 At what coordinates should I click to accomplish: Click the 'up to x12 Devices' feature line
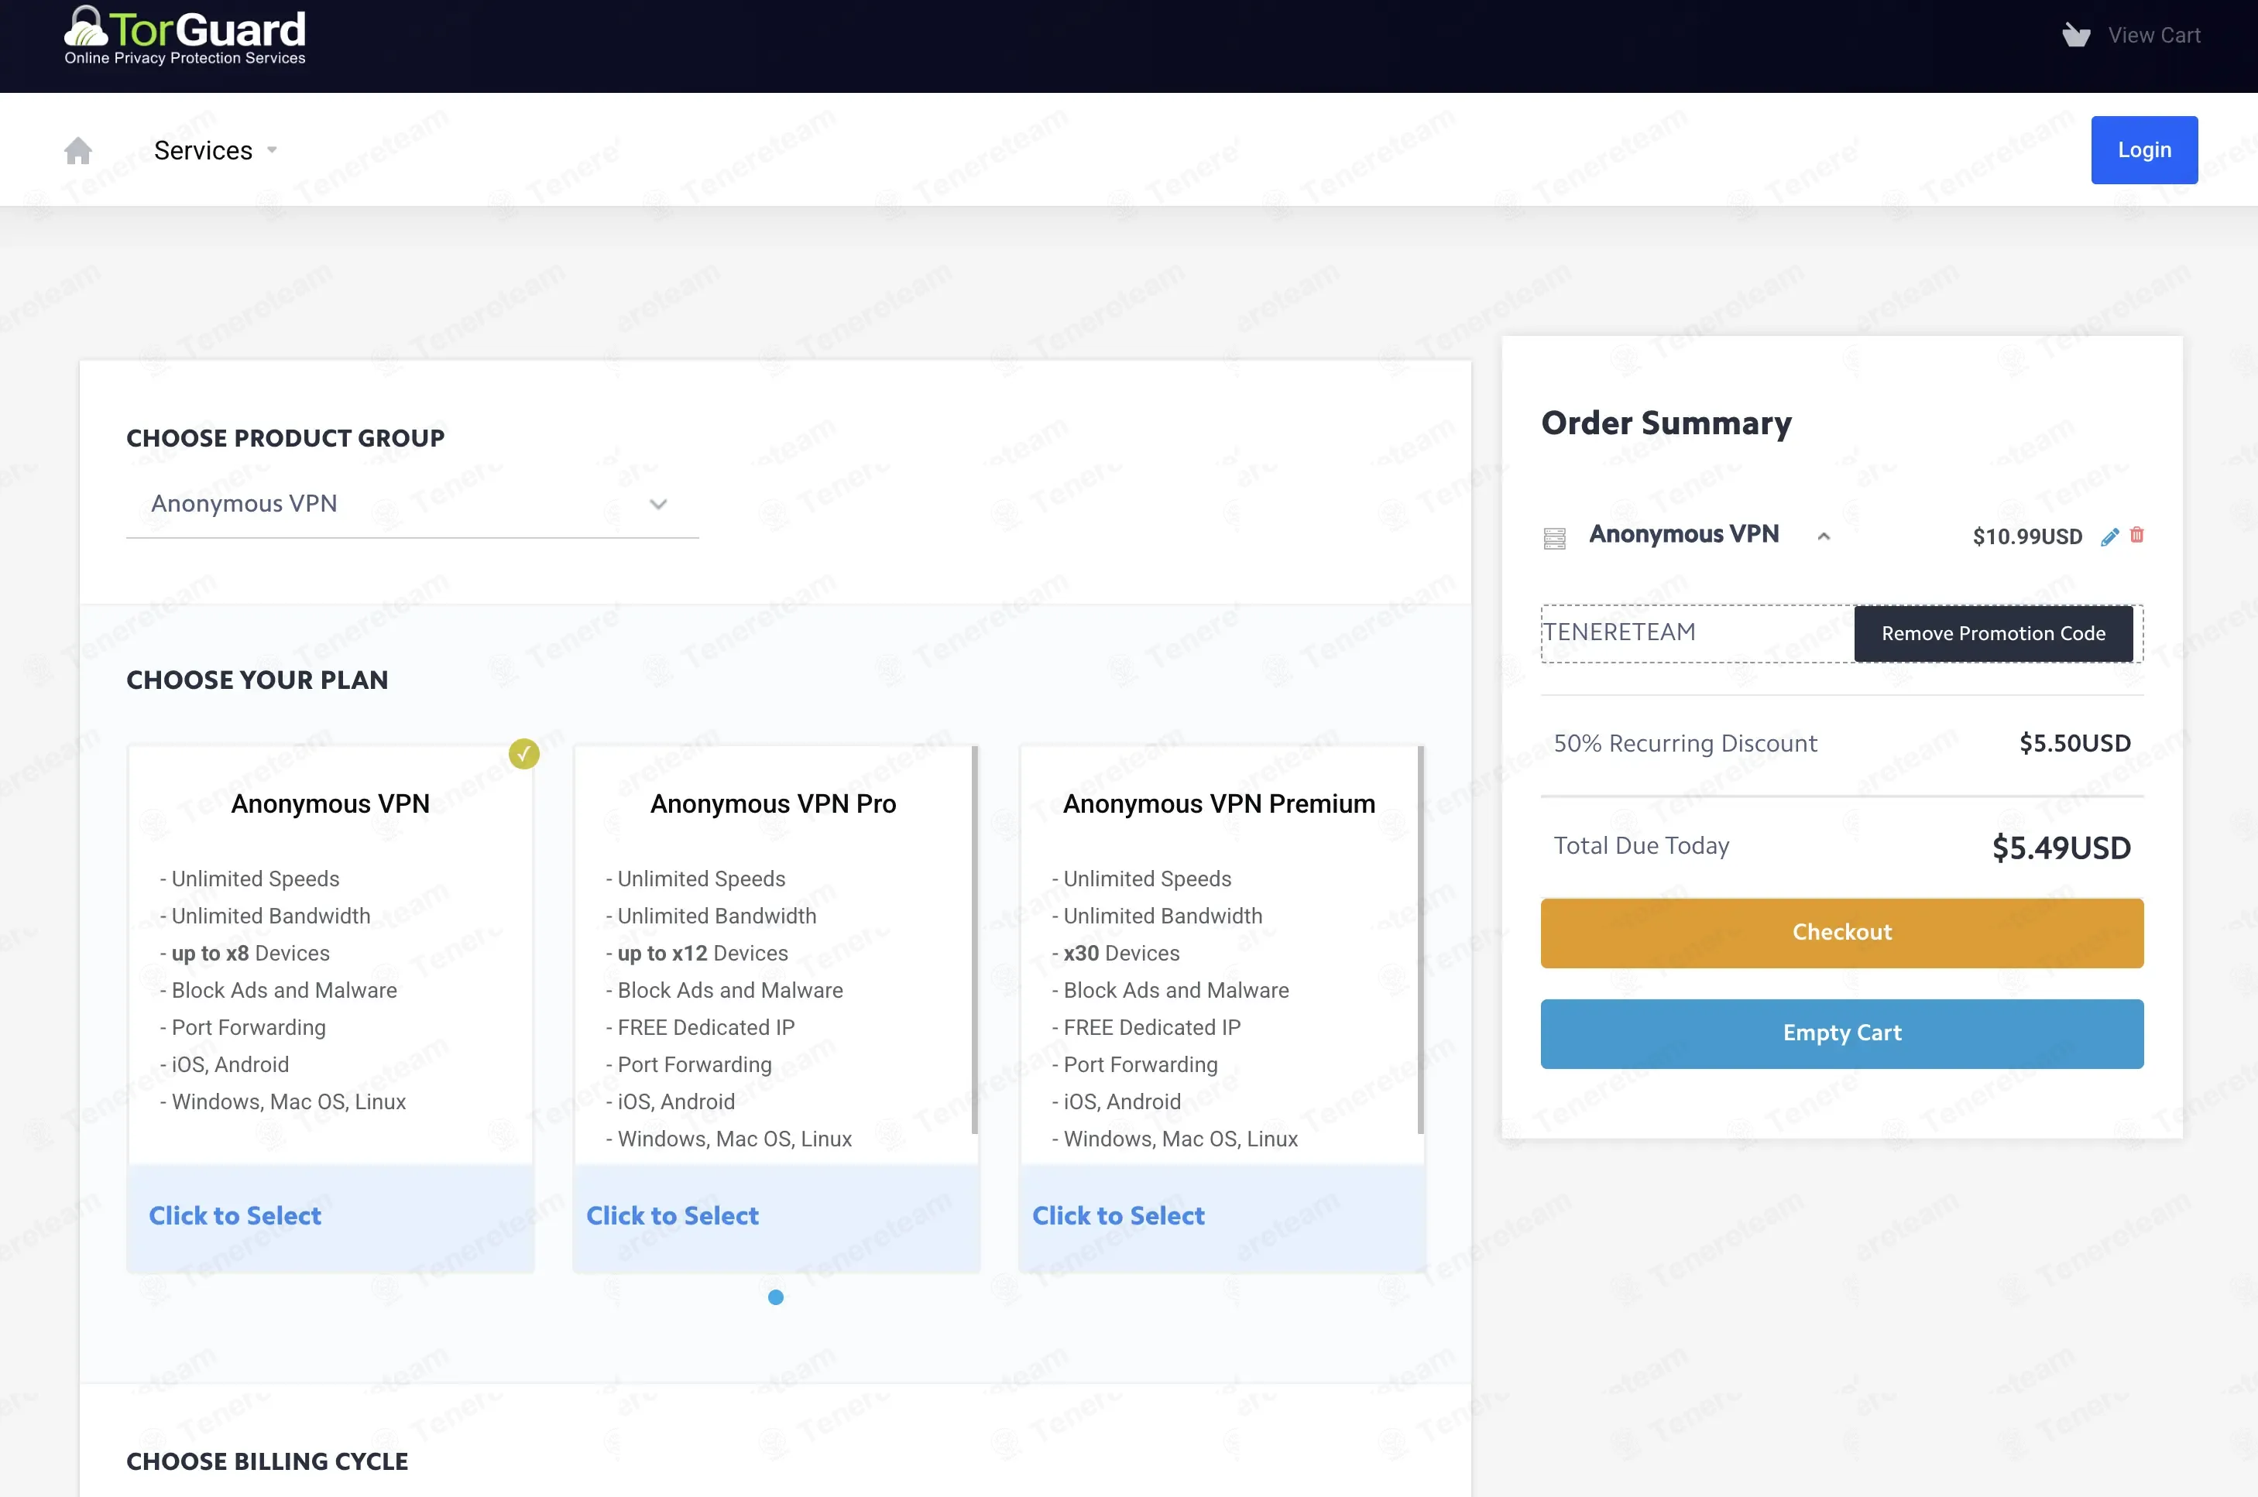pos(696,953)
